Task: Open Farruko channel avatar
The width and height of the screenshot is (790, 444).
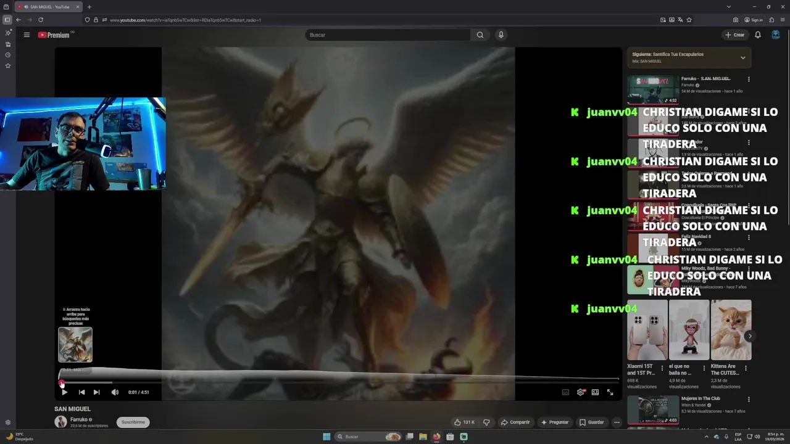Action: coord(60,422)
